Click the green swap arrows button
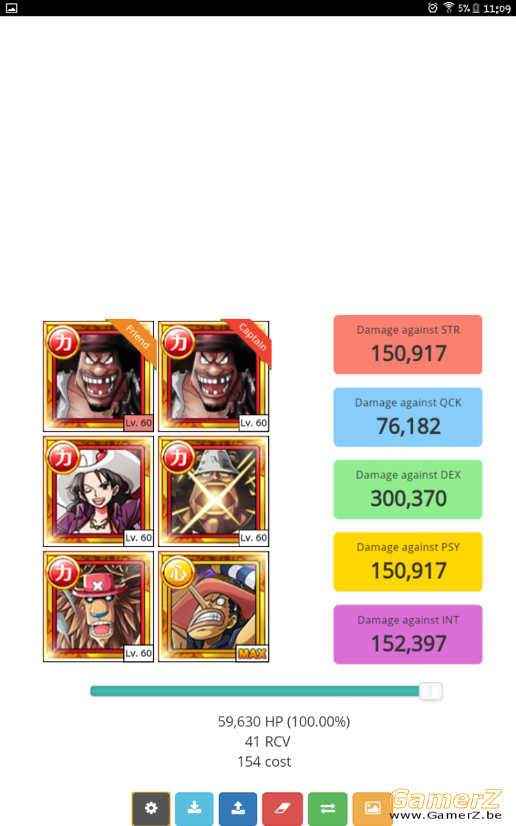516x826 pixels. point(327,809)
